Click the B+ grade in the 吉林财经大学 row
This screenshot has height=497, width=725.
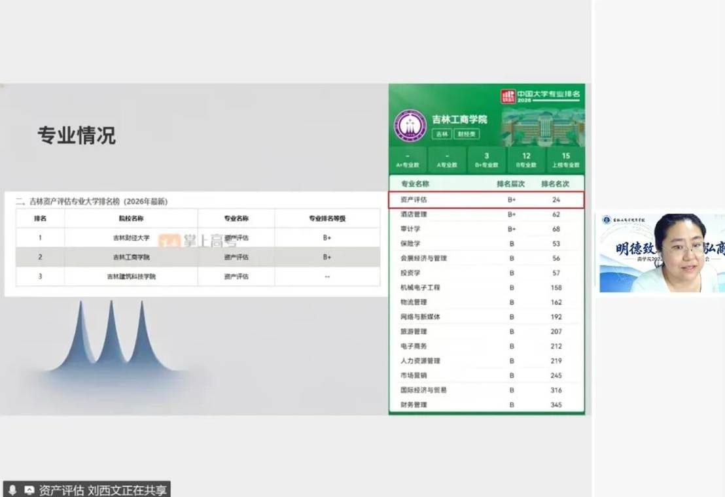click(327, 238)
